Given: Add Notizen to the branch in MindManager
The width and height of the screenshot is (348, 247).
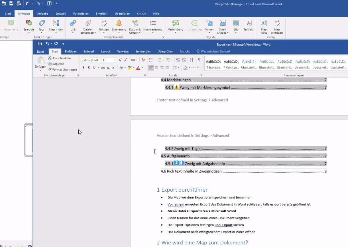Looking at the screenshot, I should pyautogui.click(x=104, y=26).
